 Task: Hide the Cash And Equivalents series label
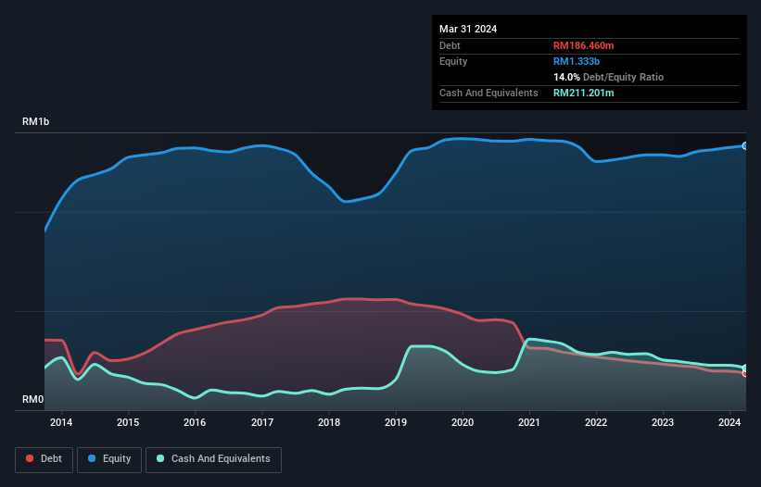[x=219, y=459]
